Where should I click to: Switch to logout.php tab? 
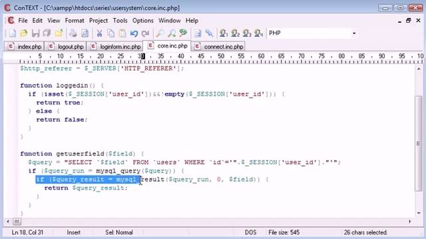click(x=65, y=46)
